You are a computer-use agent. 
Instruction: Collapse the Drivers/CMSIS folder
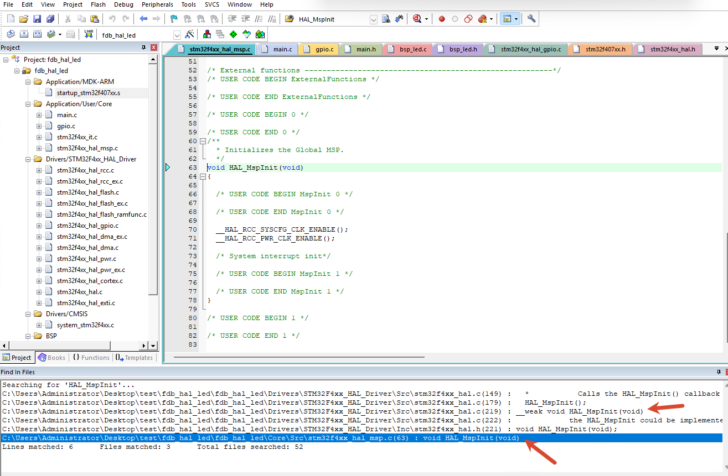tap(28, 314)
